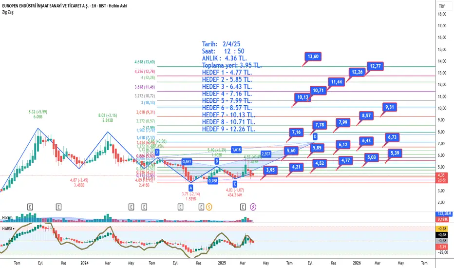
Task: Select the 10,13 blue callout label
Action: 303,97
